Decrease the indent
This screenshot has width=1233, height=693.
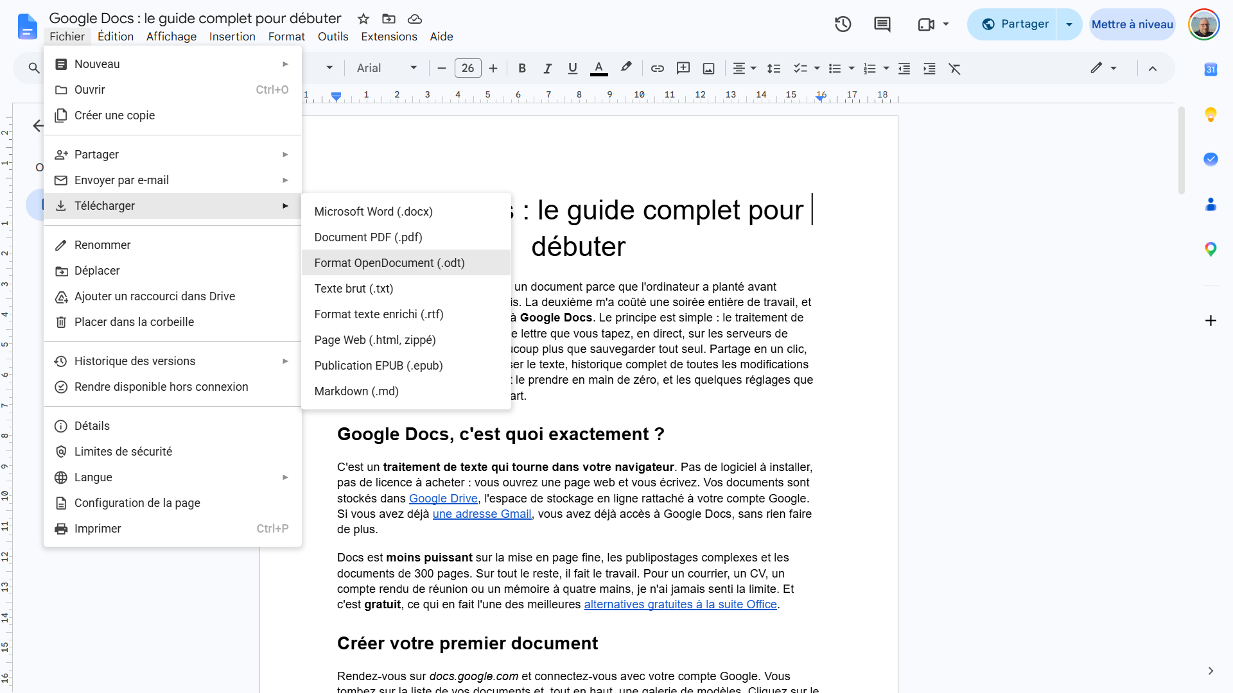coord(904,68)
